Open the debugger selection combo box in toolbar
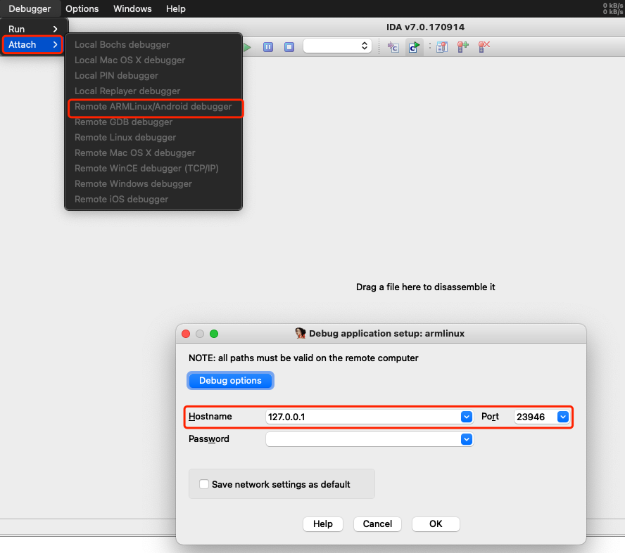The height and width of the screenshot is (553, 625). [337, 46]
